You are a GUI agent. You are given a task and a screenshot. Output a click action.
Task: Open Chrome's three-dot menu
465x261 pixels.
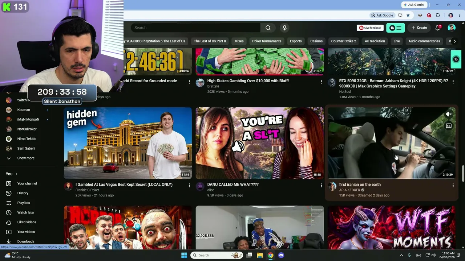(x=460, y=15)
